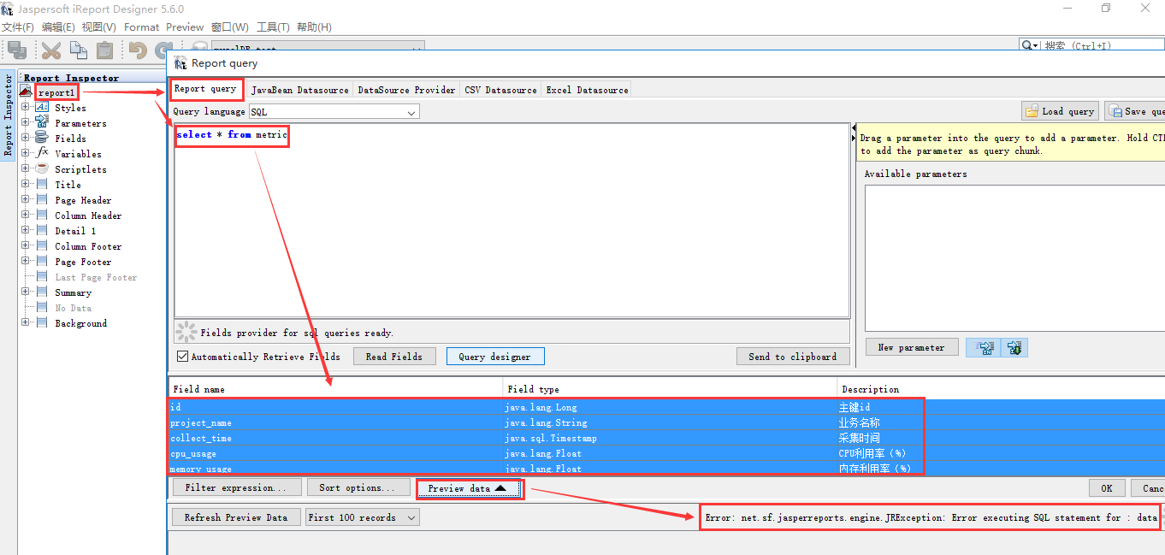Expand the Summary tree node
The width and height of the screenshot is (1165, 555).
pyautogui.click(x=26, y=292)
